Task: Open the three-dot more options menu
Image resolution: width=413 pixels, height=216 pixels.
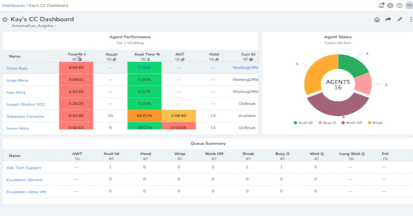Action: [x=410, y=20]
